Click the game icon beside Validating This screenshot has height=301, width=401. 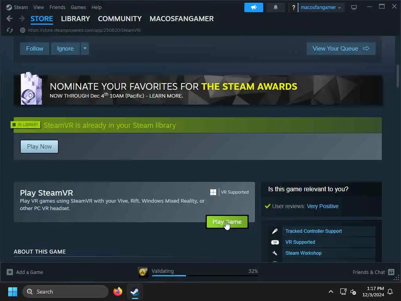tap(143, 272)
